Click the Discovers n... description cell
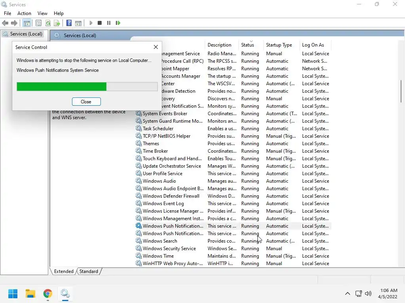405x303 pixels. [221, 98]
